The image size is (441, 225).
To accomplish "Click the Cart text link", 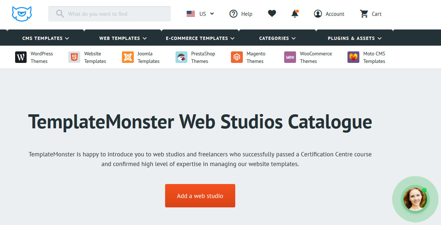I will (x=377, y=14).
